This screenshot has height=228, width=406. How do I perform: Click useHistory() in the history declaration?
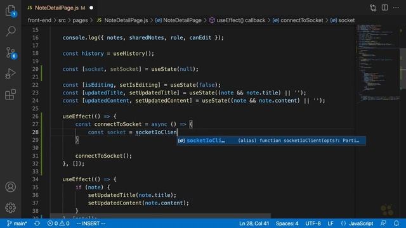point(133,53)
